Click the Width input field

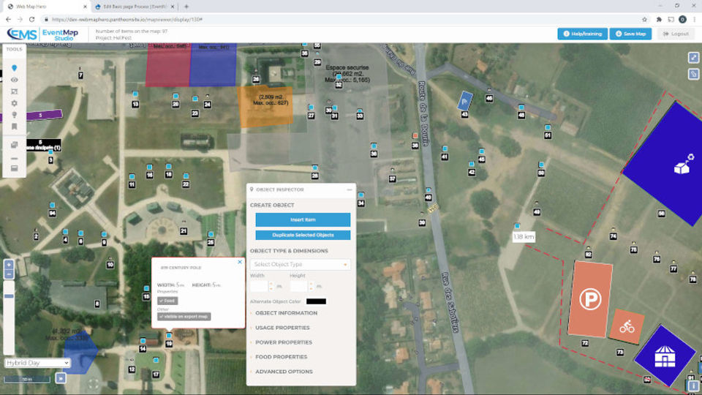tap(259, 286)
